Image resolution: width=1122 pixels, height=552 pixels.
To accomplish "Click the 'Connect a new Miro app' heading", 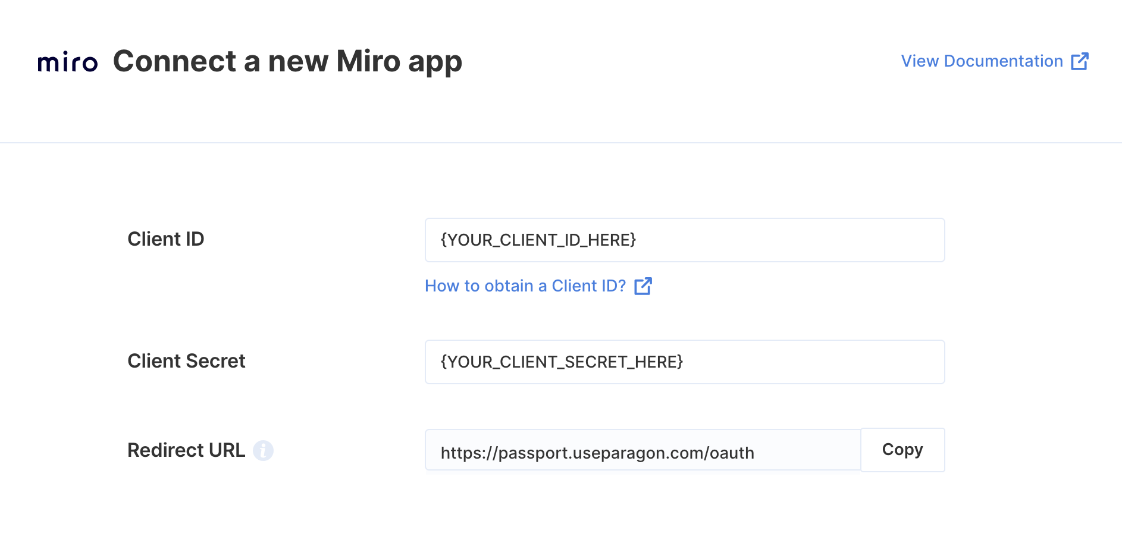I will (x=287, y=62).
